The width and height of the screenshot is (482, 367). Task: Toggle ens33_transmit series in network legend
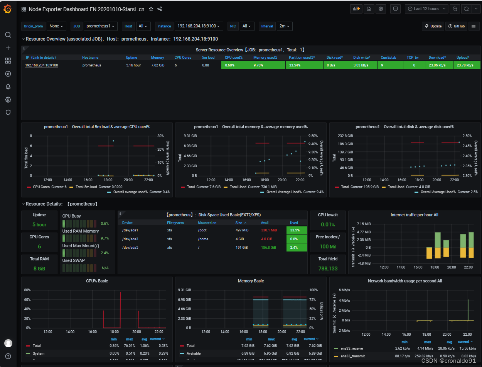[x=353, y=356]
